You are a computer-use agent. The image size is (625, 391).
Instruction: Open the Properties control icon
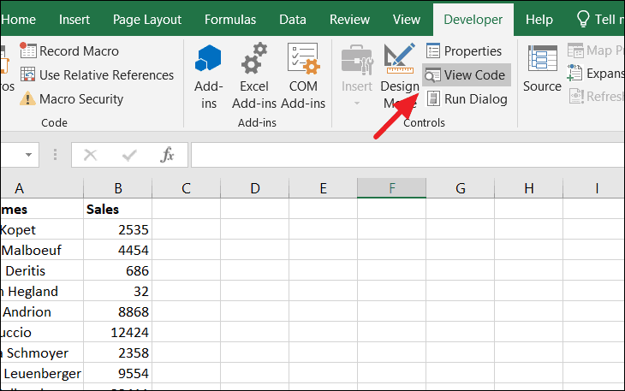click(433, 51)
